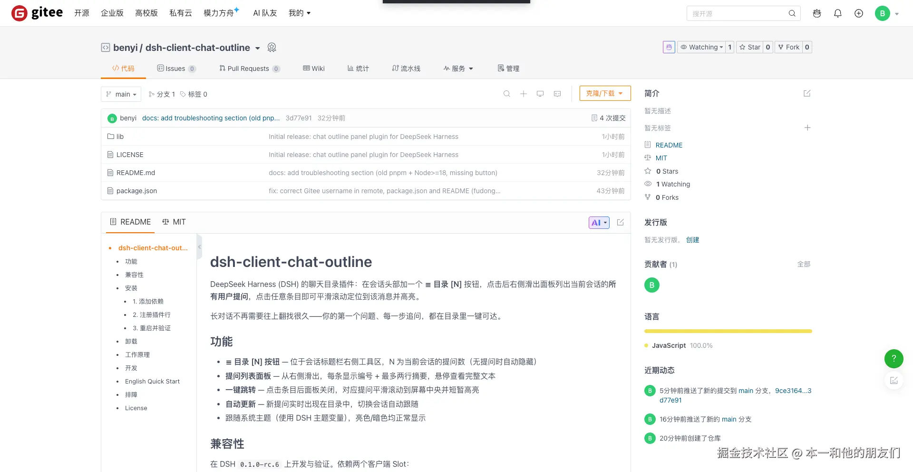Open the README.md file
913x472 pixels.
(136, 173)
